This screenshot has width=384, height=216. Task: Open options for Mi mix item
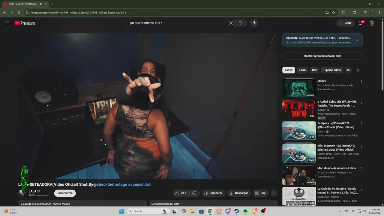click(361, 82)
